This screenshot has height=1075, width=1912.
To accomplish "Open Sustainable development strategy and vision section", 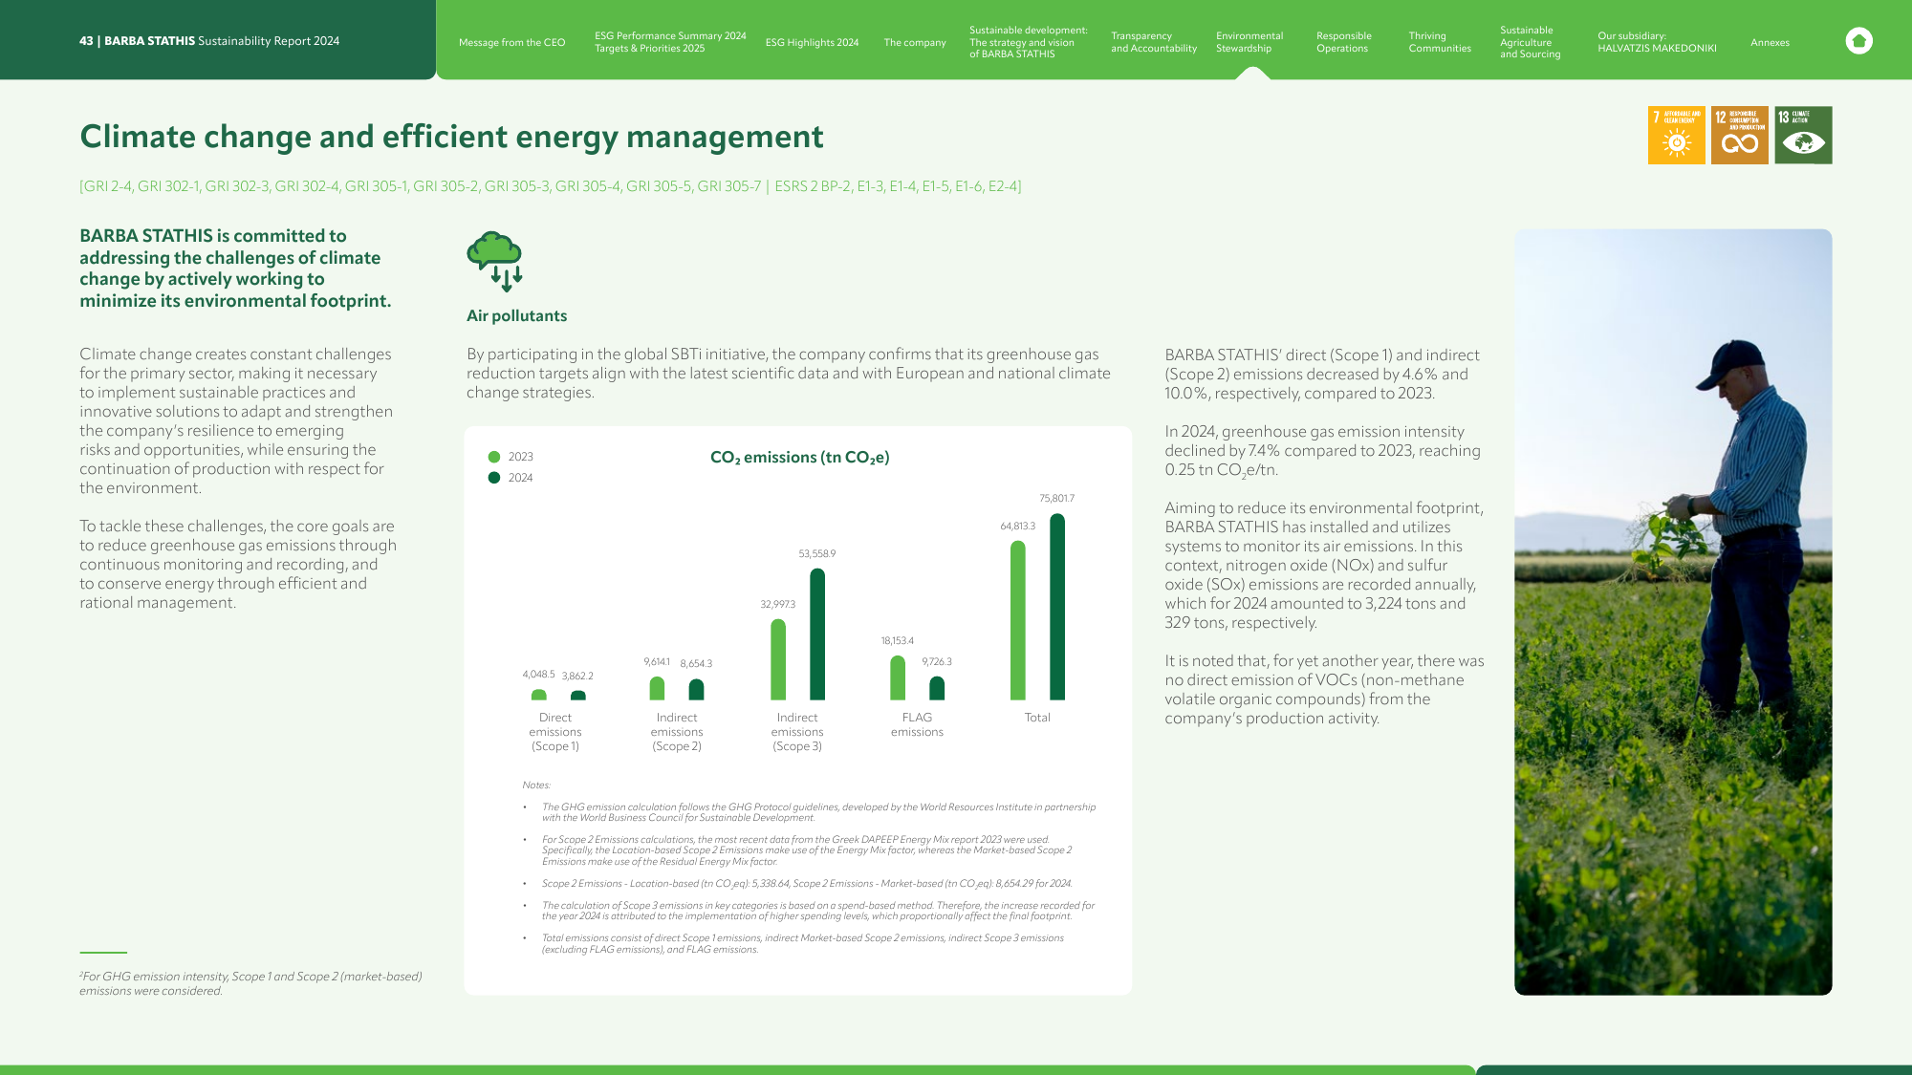I will tap(1029, 42).
